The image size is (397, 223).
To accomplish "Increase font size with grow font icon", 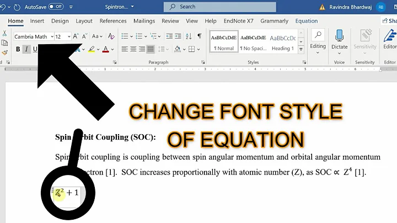I will point(76,36).
